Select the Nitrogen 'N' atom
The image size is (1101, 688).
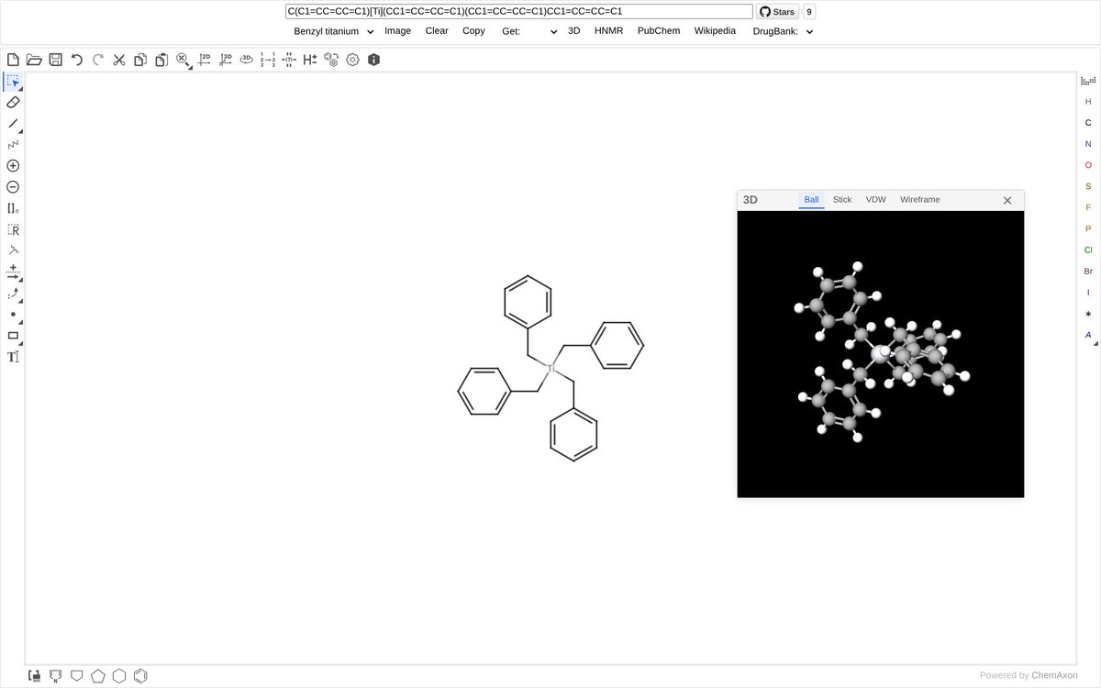[x=1088, y=144]
